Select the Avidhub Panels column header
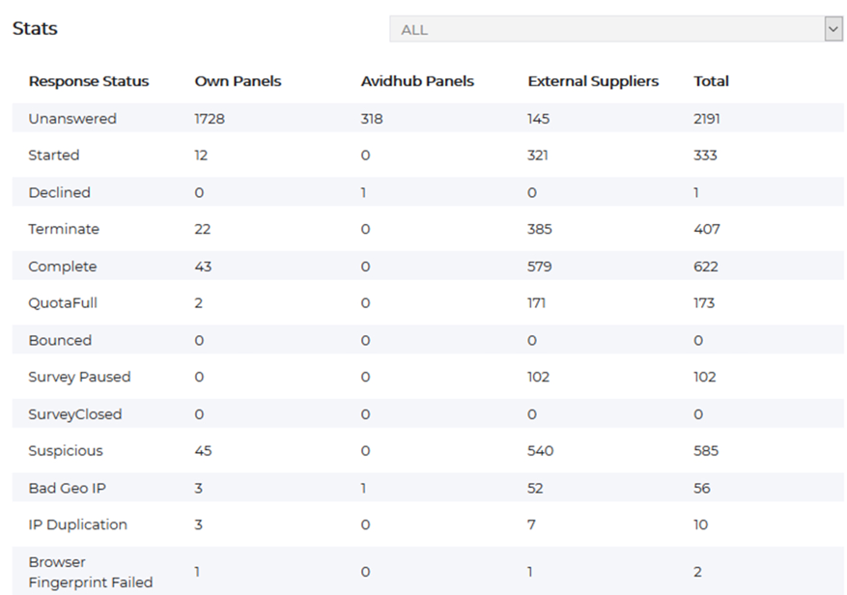The width and height of the screenshot is (847, 595). click(417, 81)
